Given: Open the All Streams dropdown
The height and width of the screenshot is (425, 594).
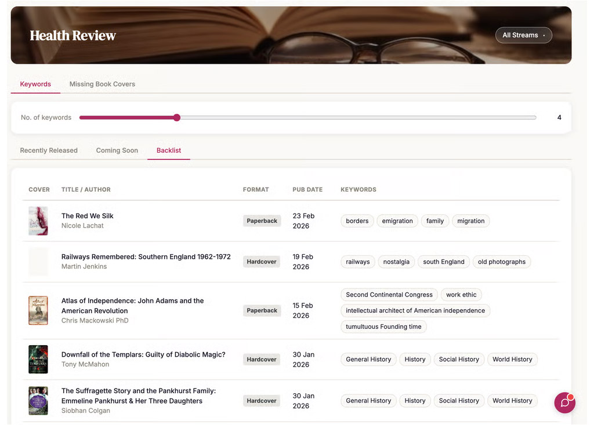Looking at the screenshot, I should [x=524, y=35].
